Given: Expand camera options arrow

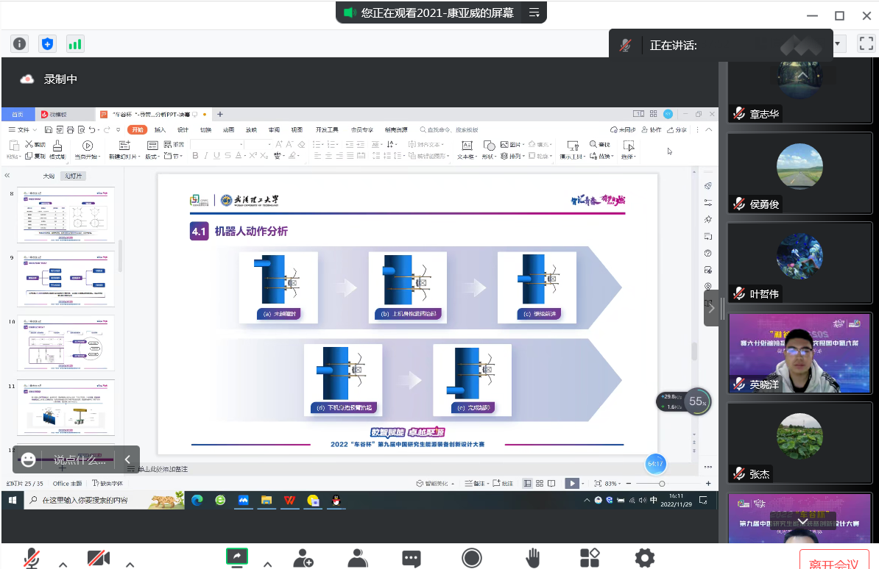Looking at the screenshot, I should [130, 565].
